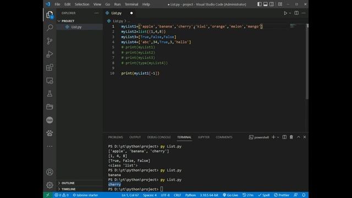The width and height of the screenshot is (352, 198).
Task: Open the Run and Debug view
Action: click(50, 54)
